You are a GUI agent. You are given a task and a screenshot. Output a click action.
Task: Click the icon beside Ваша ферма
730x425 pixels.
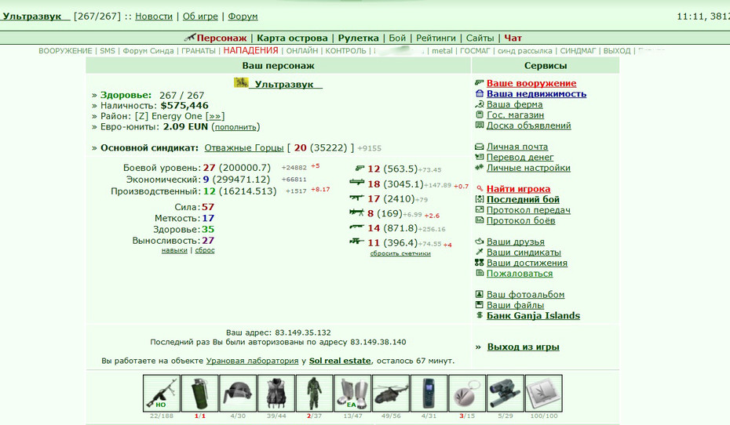pos(479,104)
